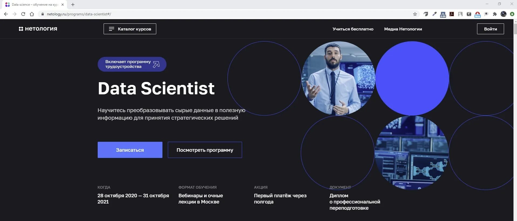
Task: Open the timer extension showing 0:00
Action: (x=443, y=15)
